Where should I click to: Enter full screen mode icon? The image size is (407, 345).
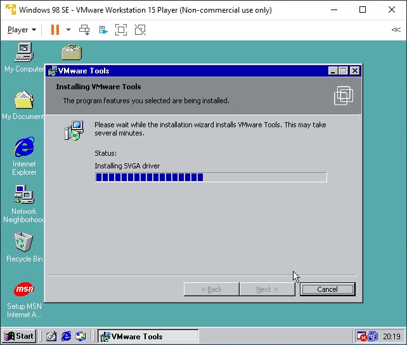tap(121, 30)
